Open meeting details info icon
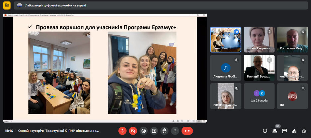Image resolution: width=311 pixels, height=138 pixels. pyautogui.click(x=265, y=131)
